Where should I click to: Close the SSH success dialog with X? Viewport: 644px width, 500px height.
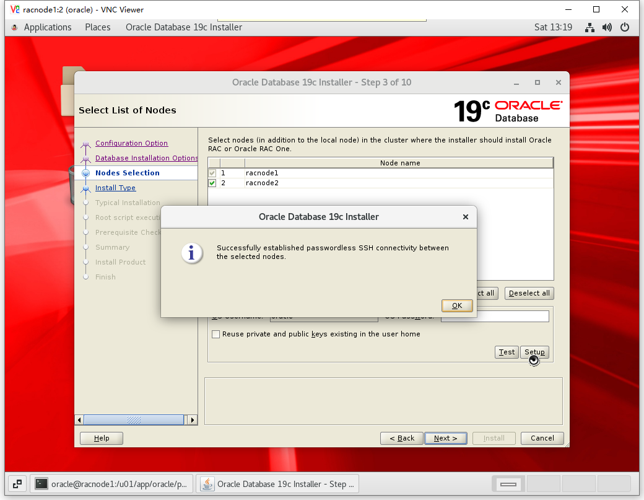coord(466,217)
